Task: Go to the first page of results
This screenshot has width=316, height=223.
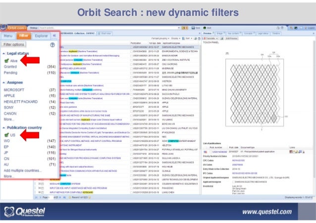Action: click(37, 197)
